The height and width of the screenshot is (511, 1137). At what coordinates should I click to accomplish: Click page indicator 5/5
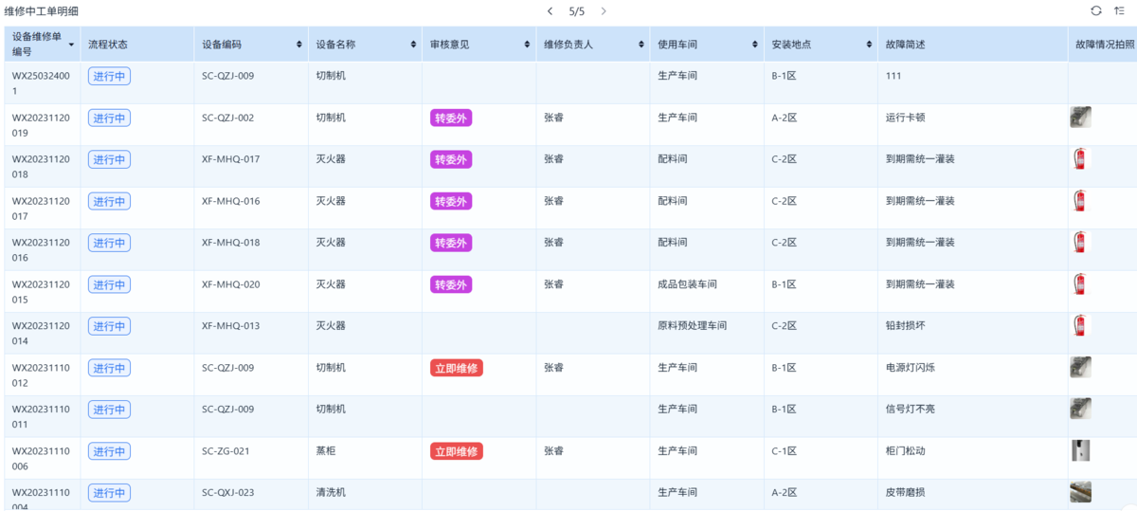tap(576, 11)
